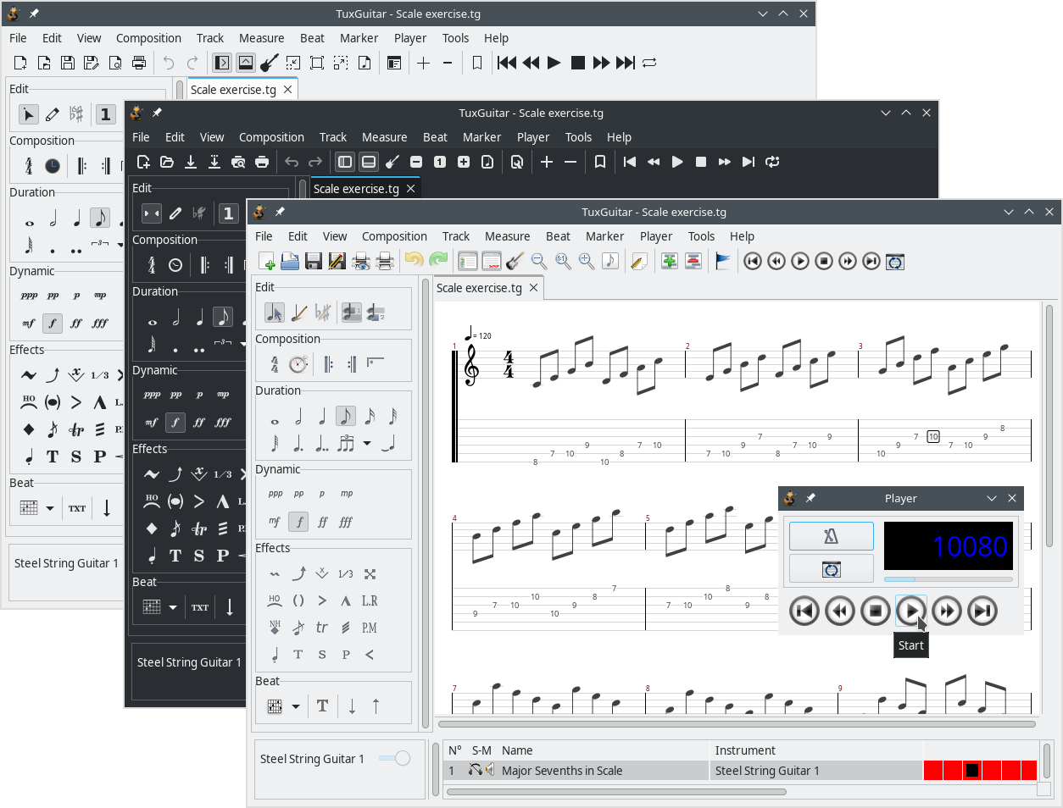The image size is (1063, 808).
Task: Click the time signature 4/4 icon in front Composition panel
Action: 275,364
